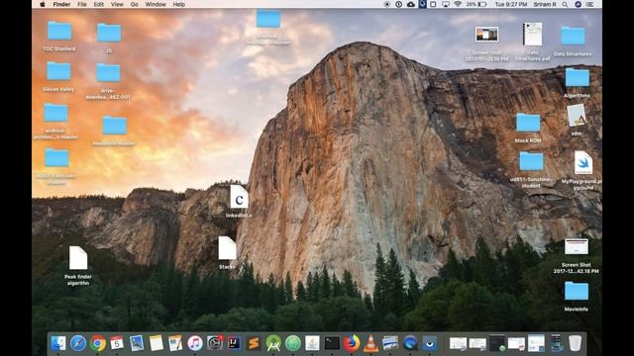Launch Android Studio from the dock
The width and height of the screenshot is (634, 356).
[273, 343]
